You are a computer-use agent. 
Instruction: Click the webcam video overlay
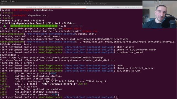click(x=160, y=14)
